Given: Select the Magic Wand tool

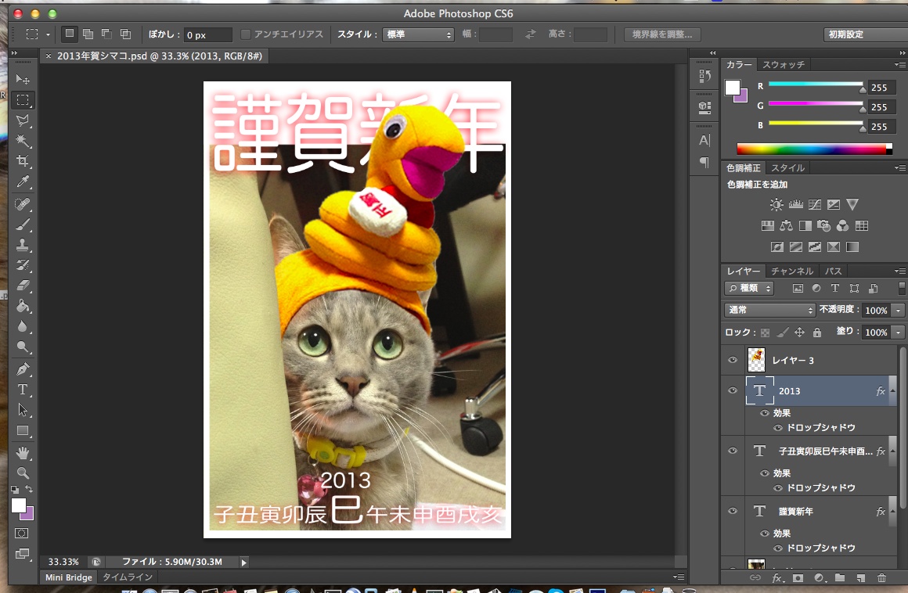Looking at the screenshot, I should click(23, 141).
